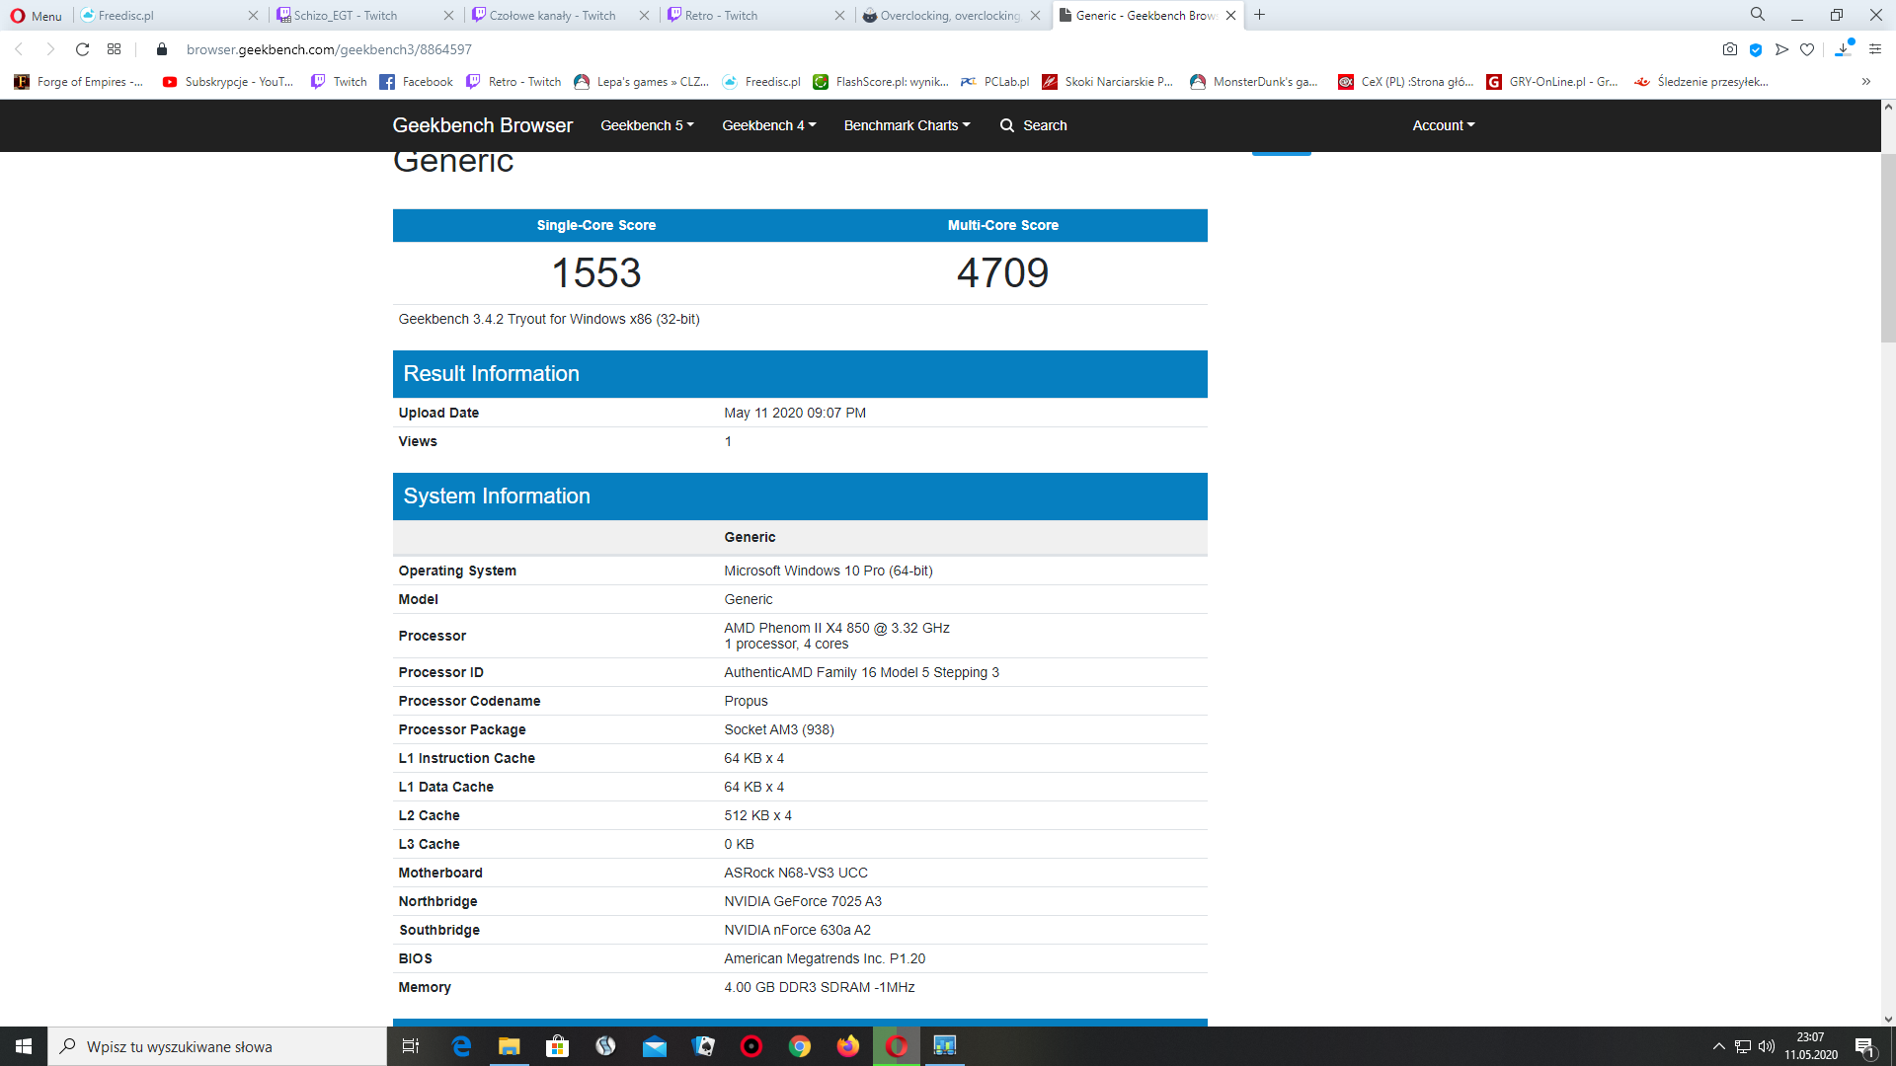Go back to previous page
Image resolution: width=1896 pixels, height=1066 pixels.
19,49
